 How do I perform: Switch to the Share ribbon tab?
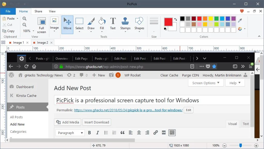coord(38,11)
